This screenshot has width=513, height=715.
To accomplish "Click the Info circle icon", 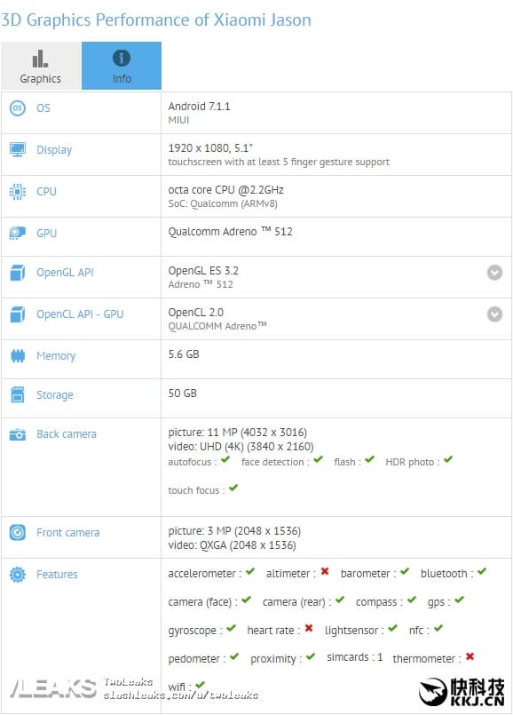I will [121, 55].
